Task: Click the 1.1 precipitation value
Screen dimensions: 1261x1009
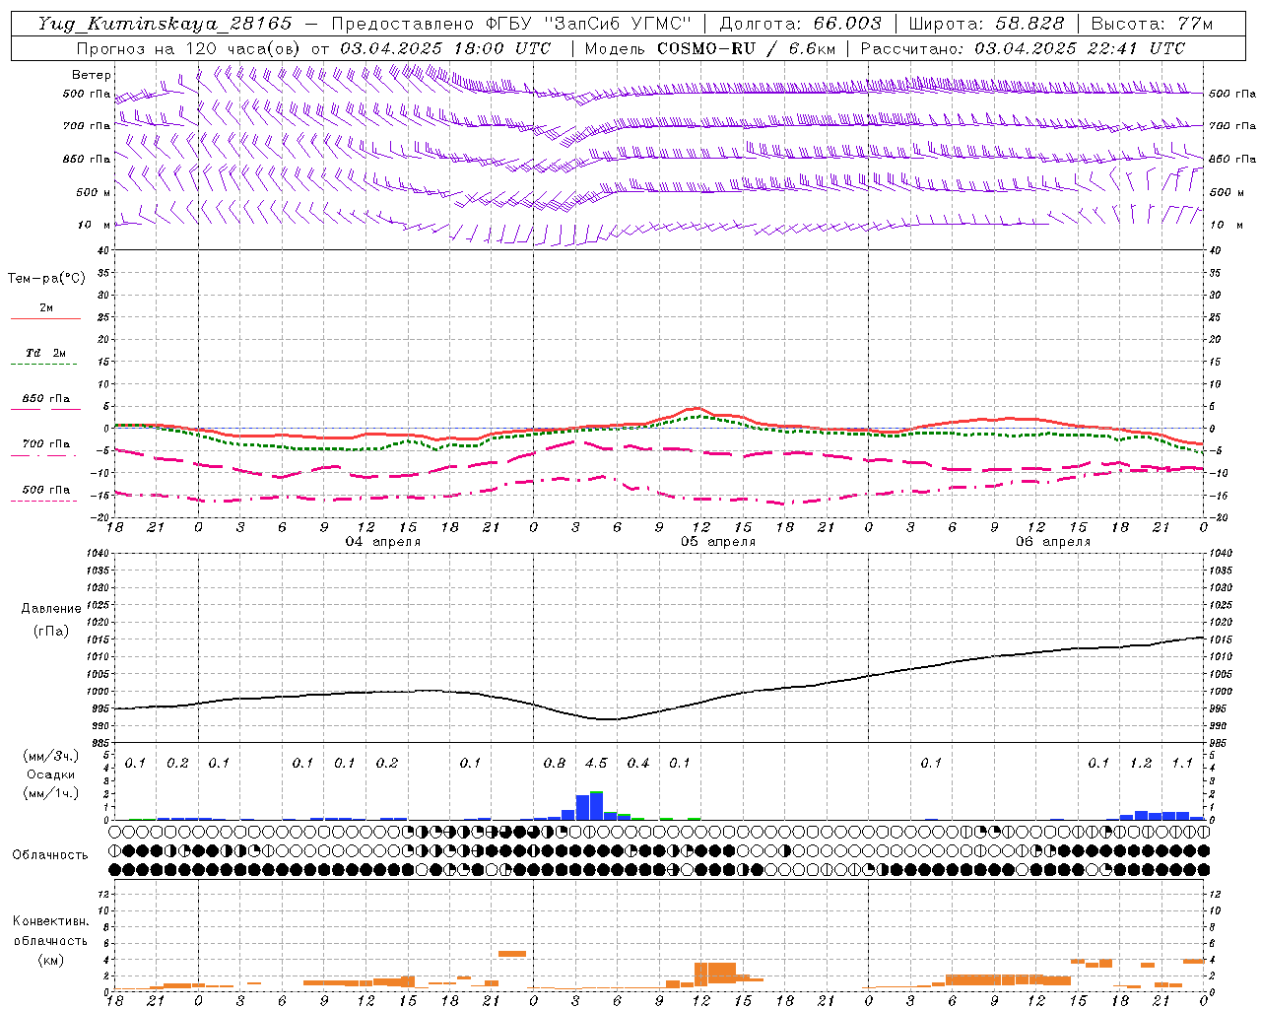Action: pyautogui.click(x=1182, y=764)
